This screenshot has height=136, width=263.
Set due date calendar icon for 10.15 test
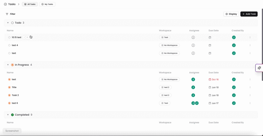click(x=210, y=37)
